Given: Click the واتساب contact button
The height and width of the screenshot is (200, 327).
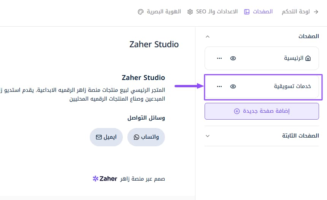Looking at the screenshot, I should coord(146,137).
